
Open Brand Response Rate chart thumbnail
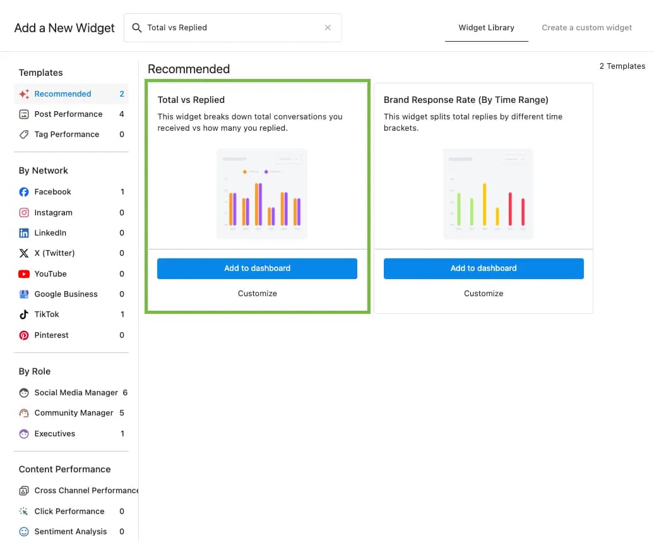point(488,194)
